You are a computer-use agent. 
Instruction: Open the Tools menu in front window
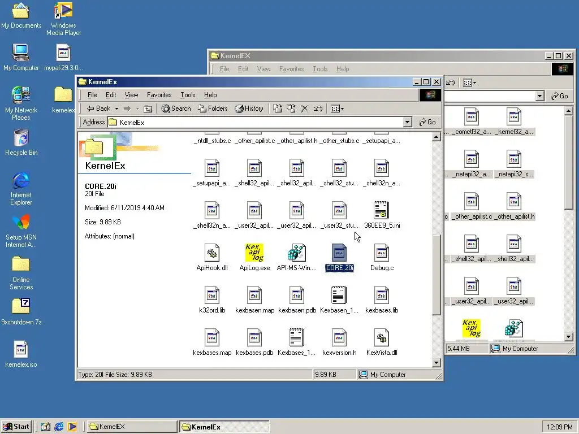pyautogui.click(x=188, y=95)
